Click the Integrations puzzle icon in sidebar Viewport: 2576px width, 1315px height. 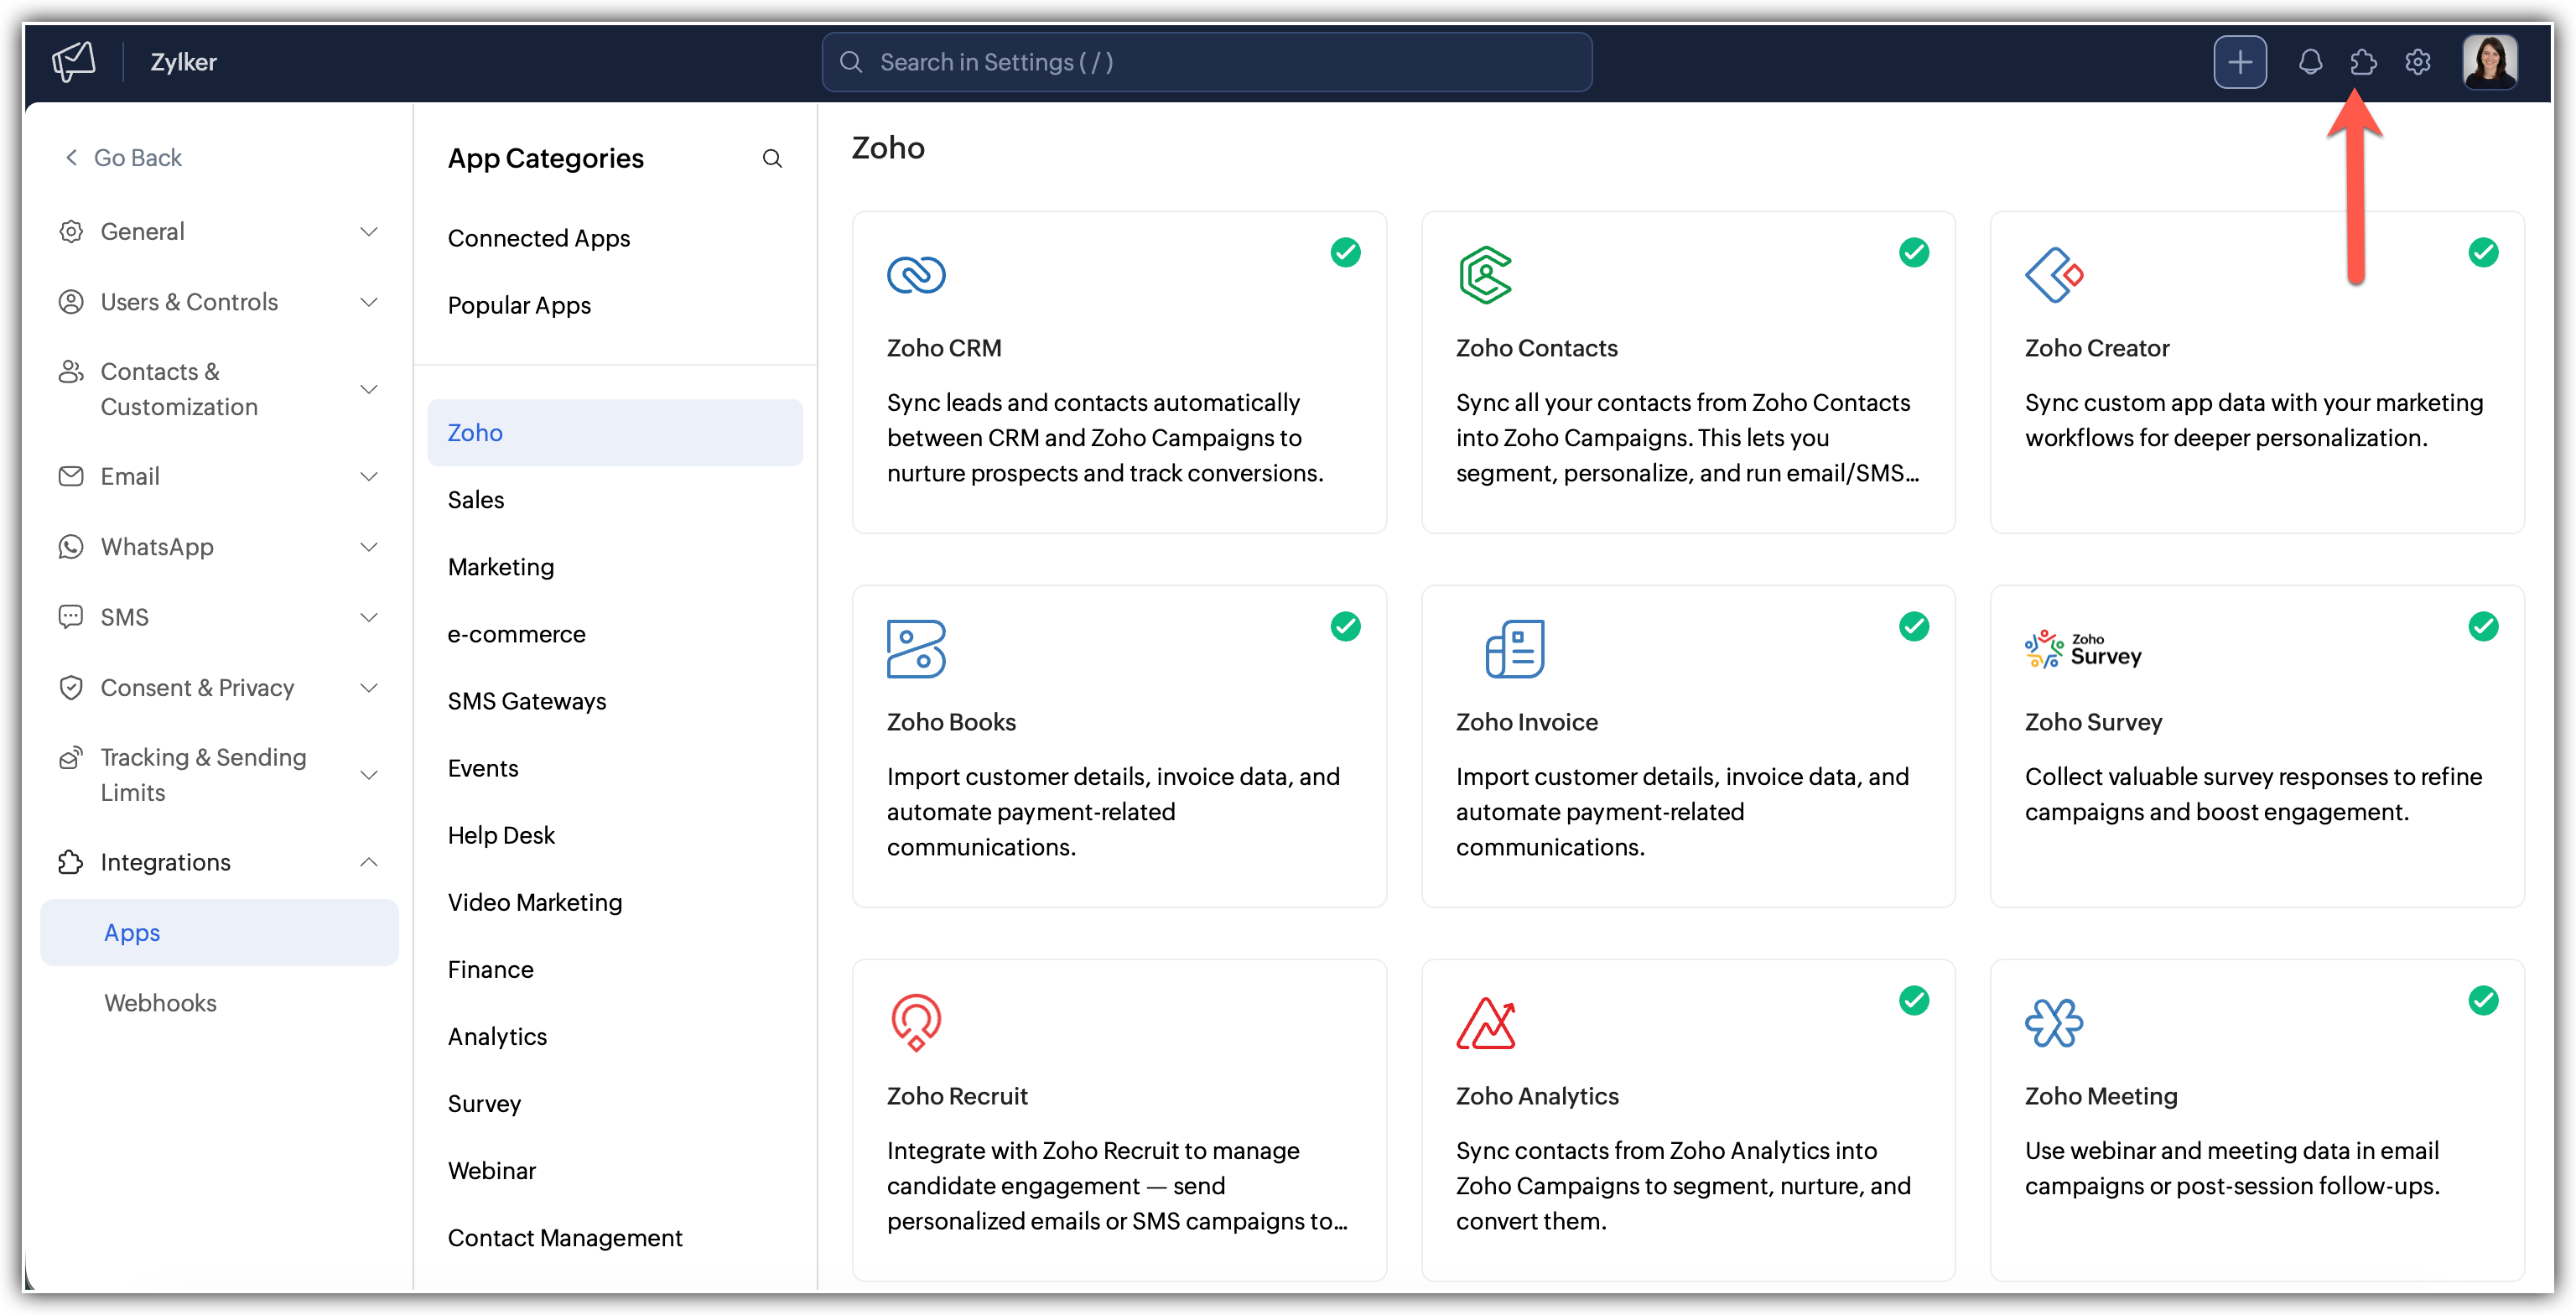click(x=71, y=861)
